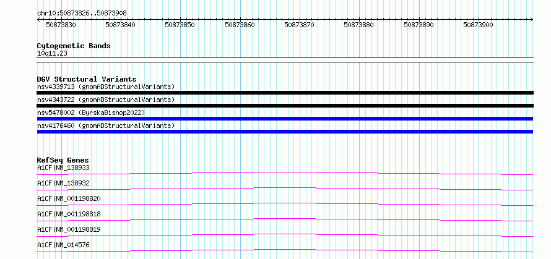551x259 pixels.
Task: Open transcript A1CF|NM_138933 label
Action: coord(63,168)
